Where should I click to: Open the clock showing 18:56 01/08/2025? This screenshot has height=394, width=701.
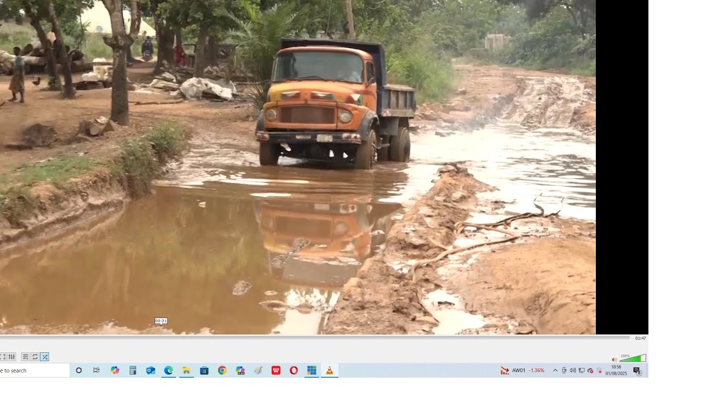[616, 370]
